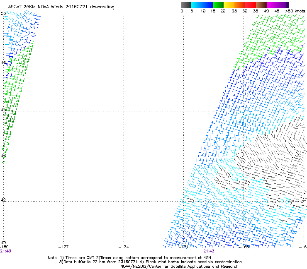Image resolution: width=307 pixels, height=269 pixels.
Task: Click the '50' latitude axis label
Action: click(x=3, y=14)
